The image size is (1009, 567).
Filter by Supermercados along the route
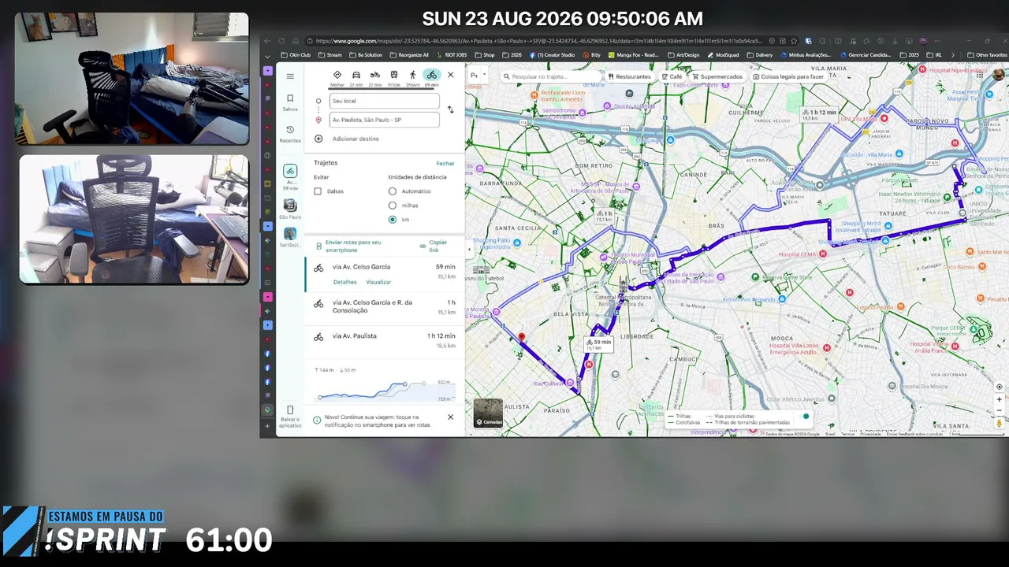point(717,76)
